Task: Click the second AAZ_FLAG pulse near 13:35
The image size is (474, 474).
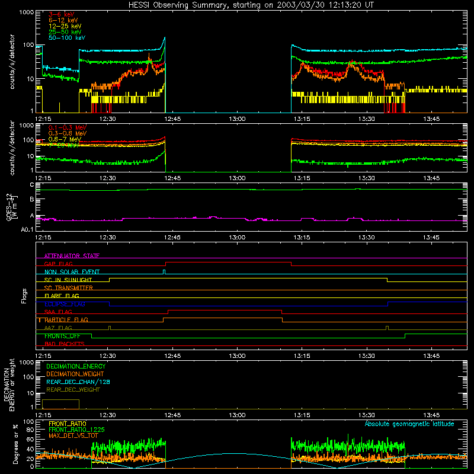Action: [387, 328]
